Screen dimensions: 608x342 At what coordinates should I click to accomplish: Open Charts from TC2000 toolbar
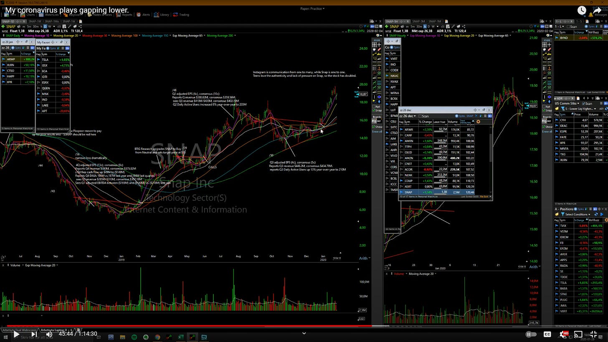(28, 15)
